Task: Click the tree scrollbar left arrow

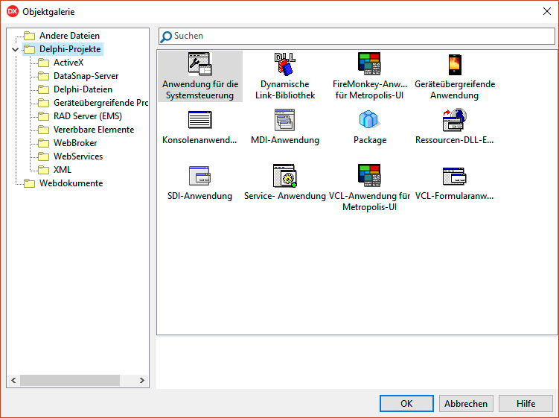Action: point(13,380)
